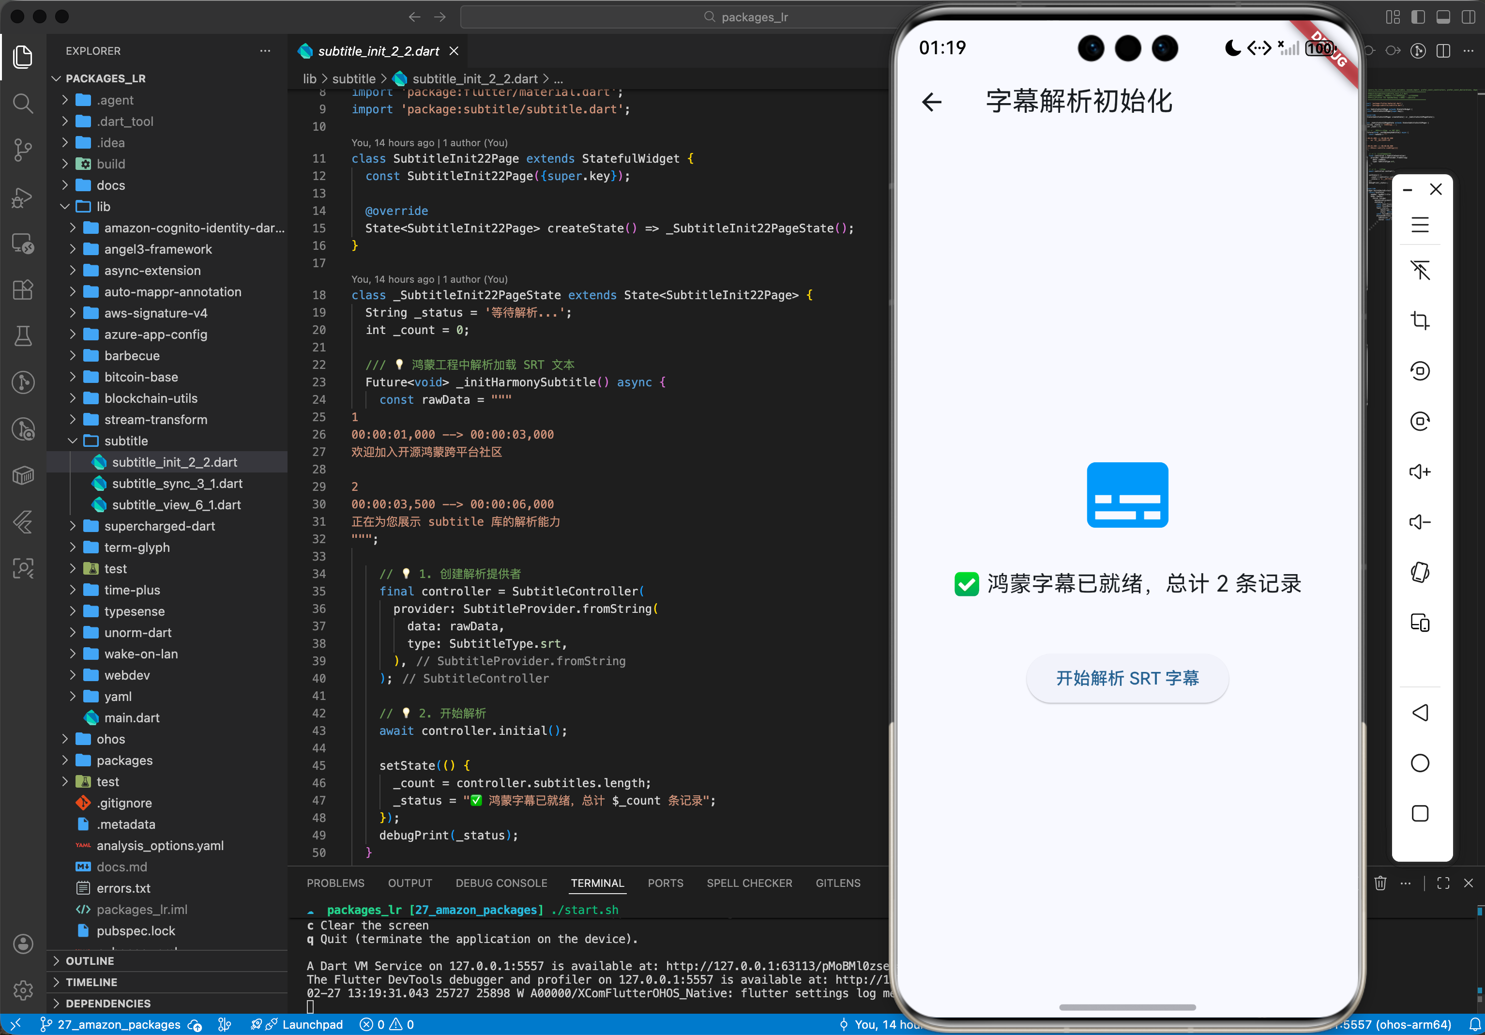The width and height of the screenshot is (1485, 1035).
Task: Open the Extensions view icon
Action: 23,289
